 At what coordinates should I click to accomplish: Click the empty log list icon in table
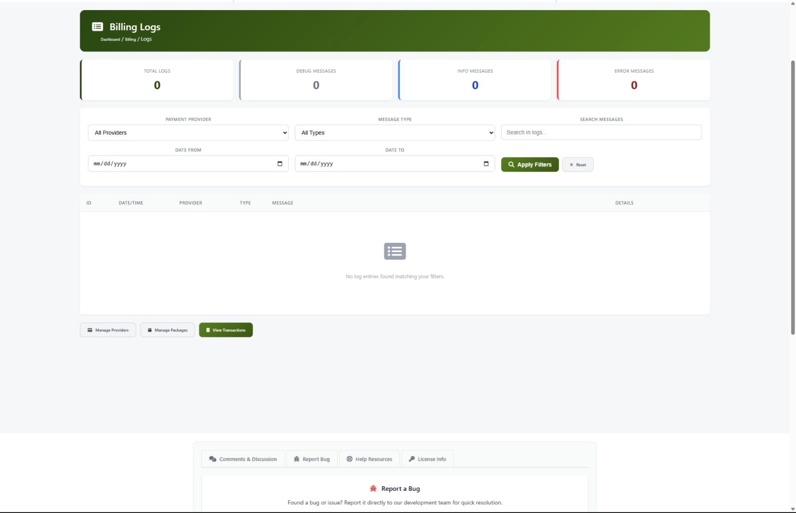coord(394,251)
